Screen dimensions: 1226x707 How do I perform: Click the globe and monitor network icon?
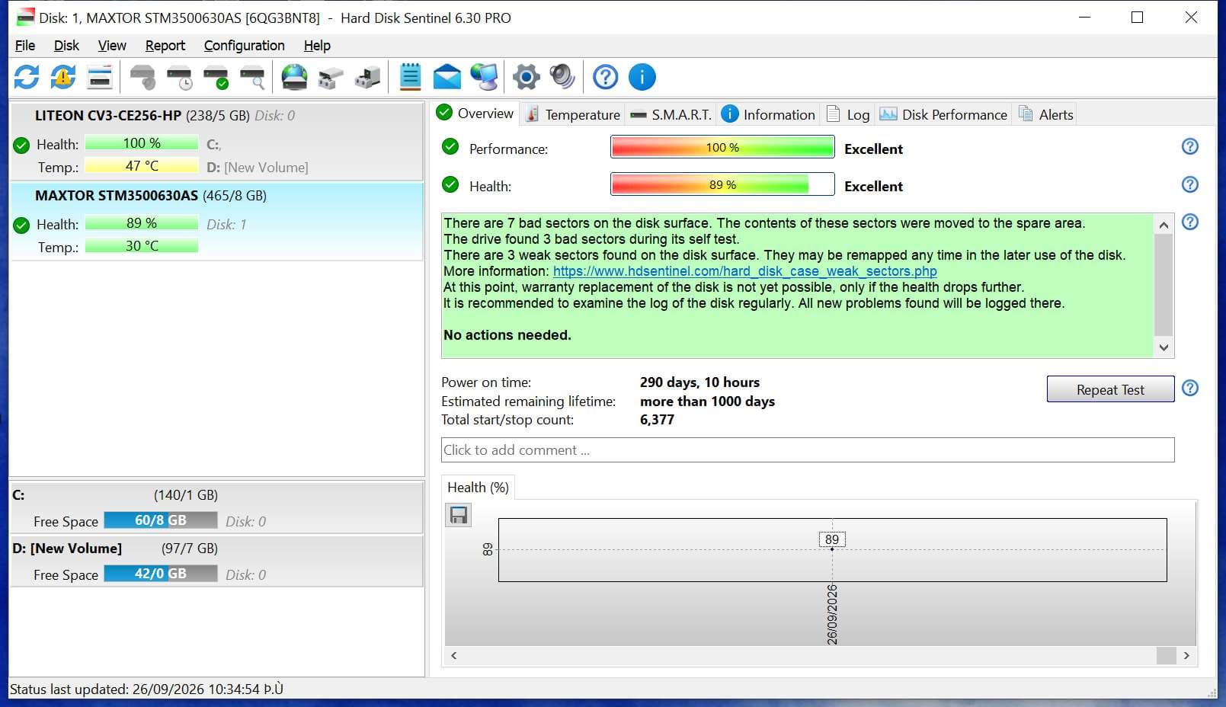[484, 77]
